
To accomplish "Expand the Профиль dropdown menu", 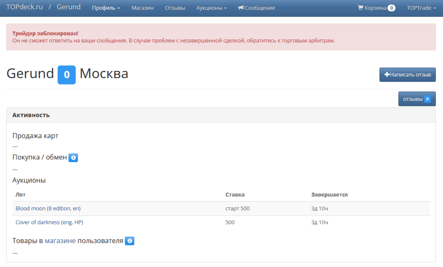I will pyautogui.click(x=106, y=8).
